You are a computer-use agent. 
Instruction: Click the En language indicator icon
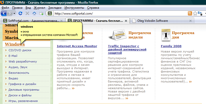tap(200, 13)
